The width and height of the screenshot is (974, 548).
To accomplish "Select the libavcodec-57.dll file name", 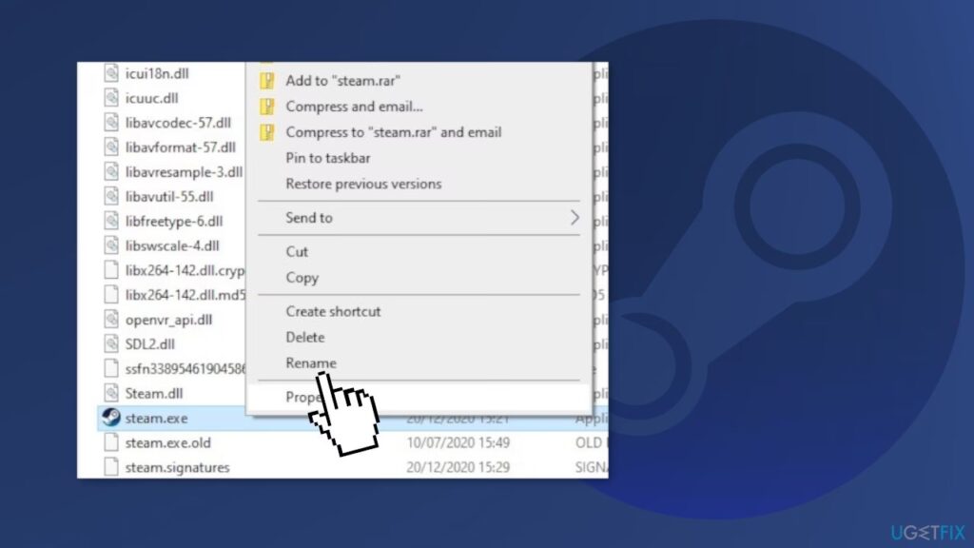I will pyautogui.click(x=178, y=123).
